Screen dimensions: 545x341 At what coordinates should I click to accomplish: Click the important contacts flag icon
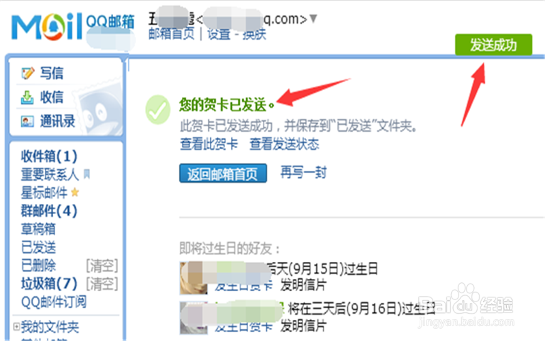point(87,174)
